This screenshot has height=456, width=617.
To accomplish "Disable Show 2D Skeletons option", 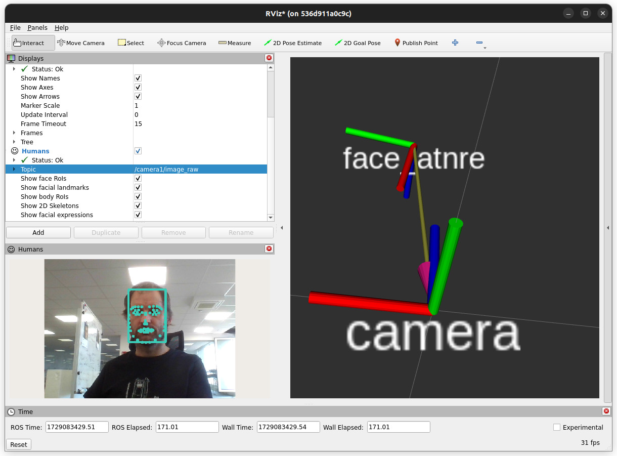I will click(138, 206).
